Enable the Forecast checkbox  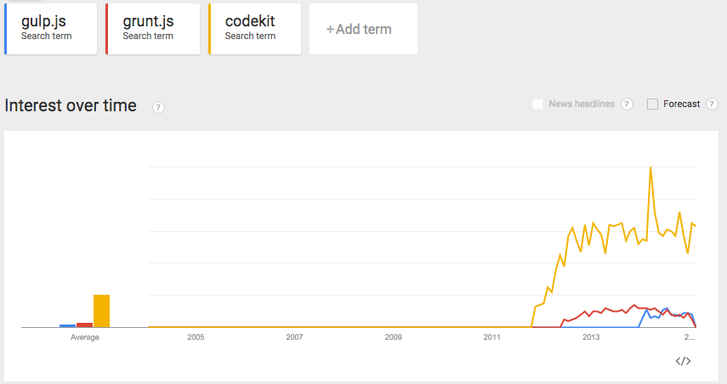[x=652, y=104]
